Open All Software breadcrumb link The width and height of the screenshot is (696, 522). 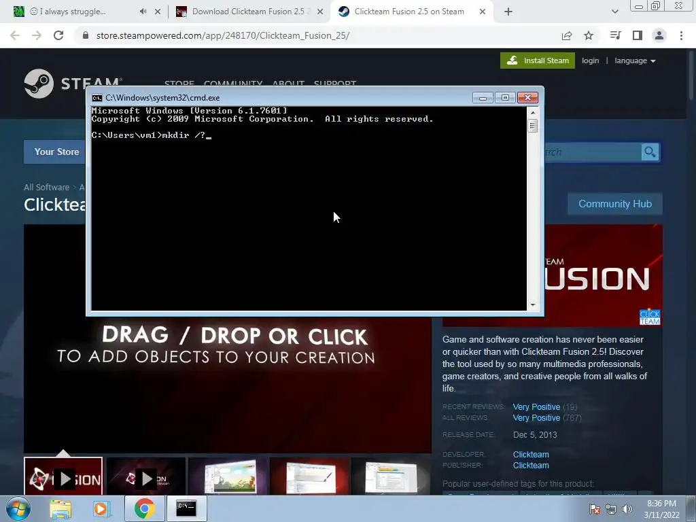click(47, 188)
